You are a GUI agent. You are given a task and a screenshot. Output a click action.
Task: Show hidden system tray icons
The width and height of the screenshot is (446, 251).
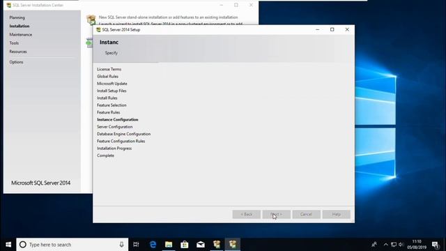coord(385,245)
